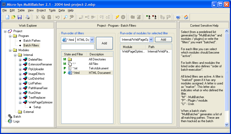This screenshot has width=231, height=134.
Task: Paste using the toolbar clipboard icon
Action: 49,17
